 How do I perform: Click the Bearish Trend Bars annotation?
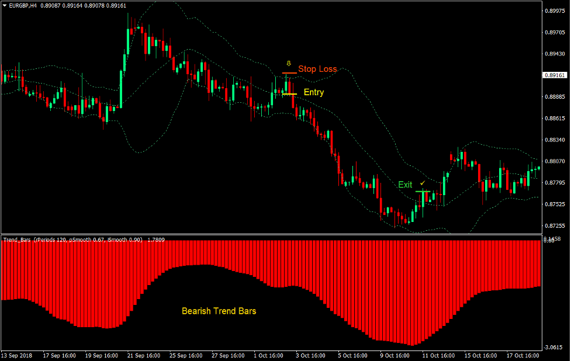coord(219,311)
